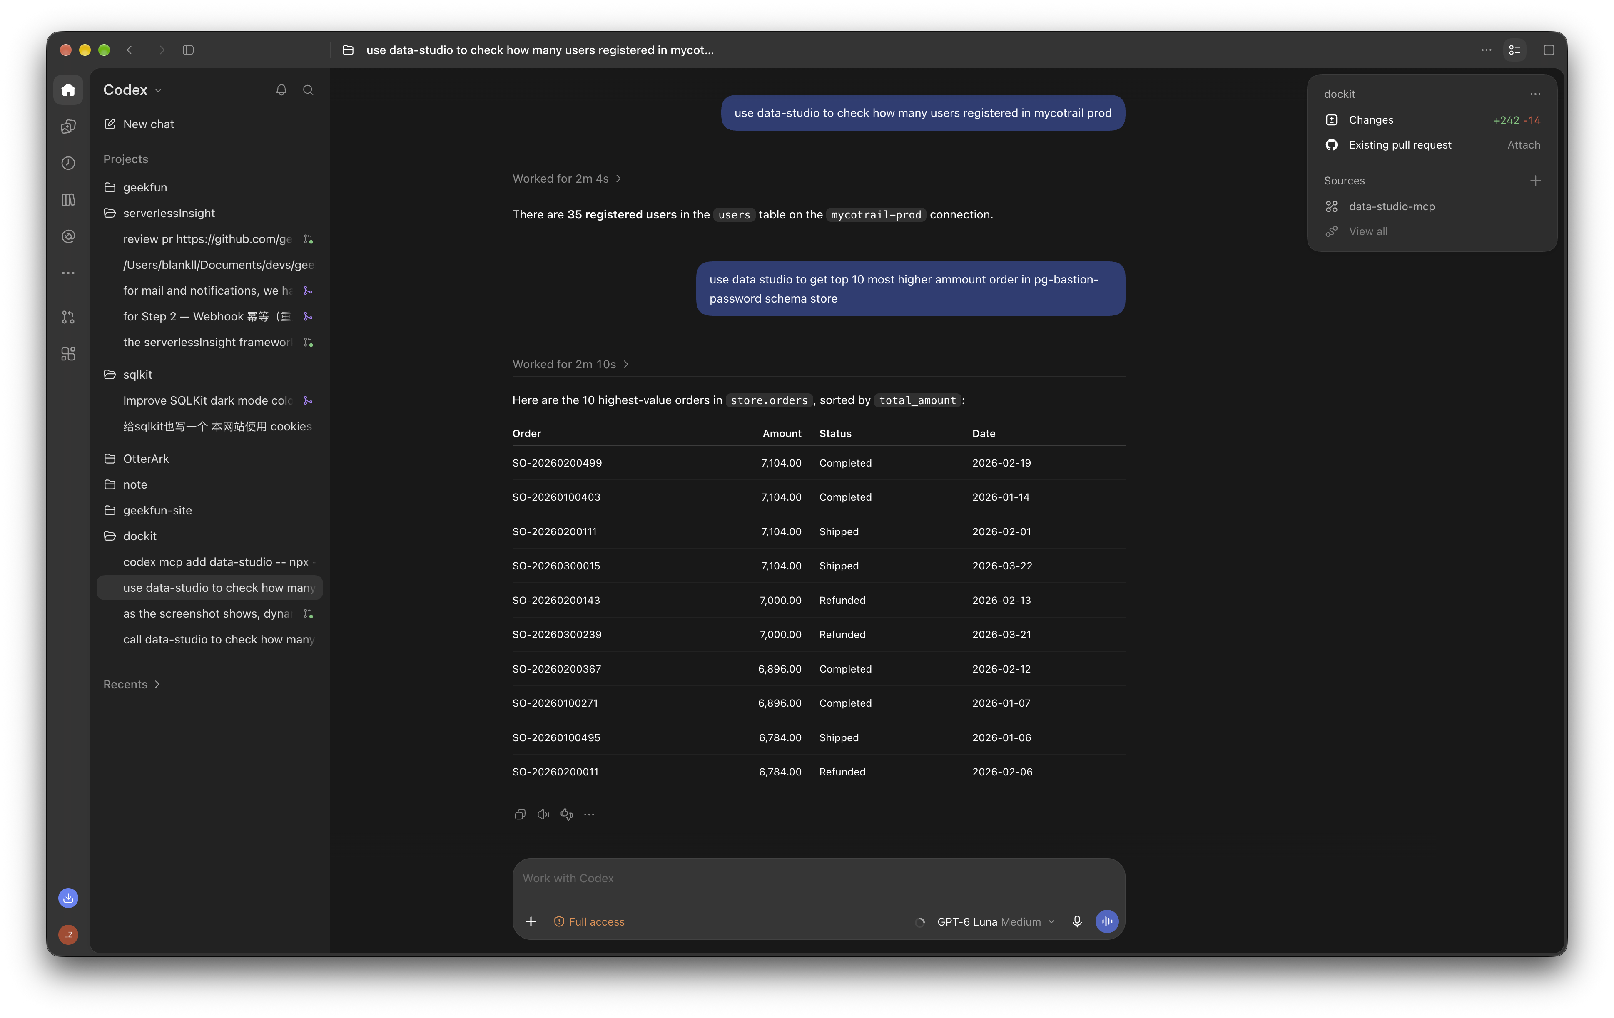Open the data-studio-mcp source
Image resolution: width=1614 pixels, height=1018 pixels.
(1432, 206)
